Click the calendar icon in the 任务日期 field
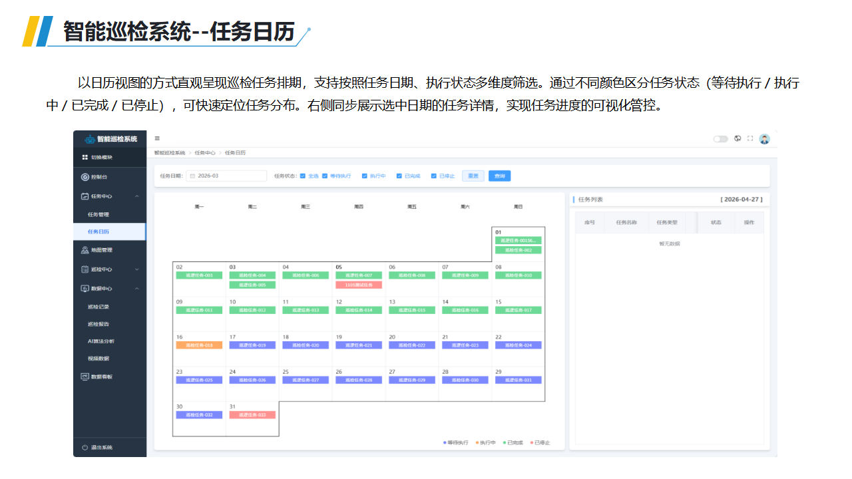 tap(192, 176)
